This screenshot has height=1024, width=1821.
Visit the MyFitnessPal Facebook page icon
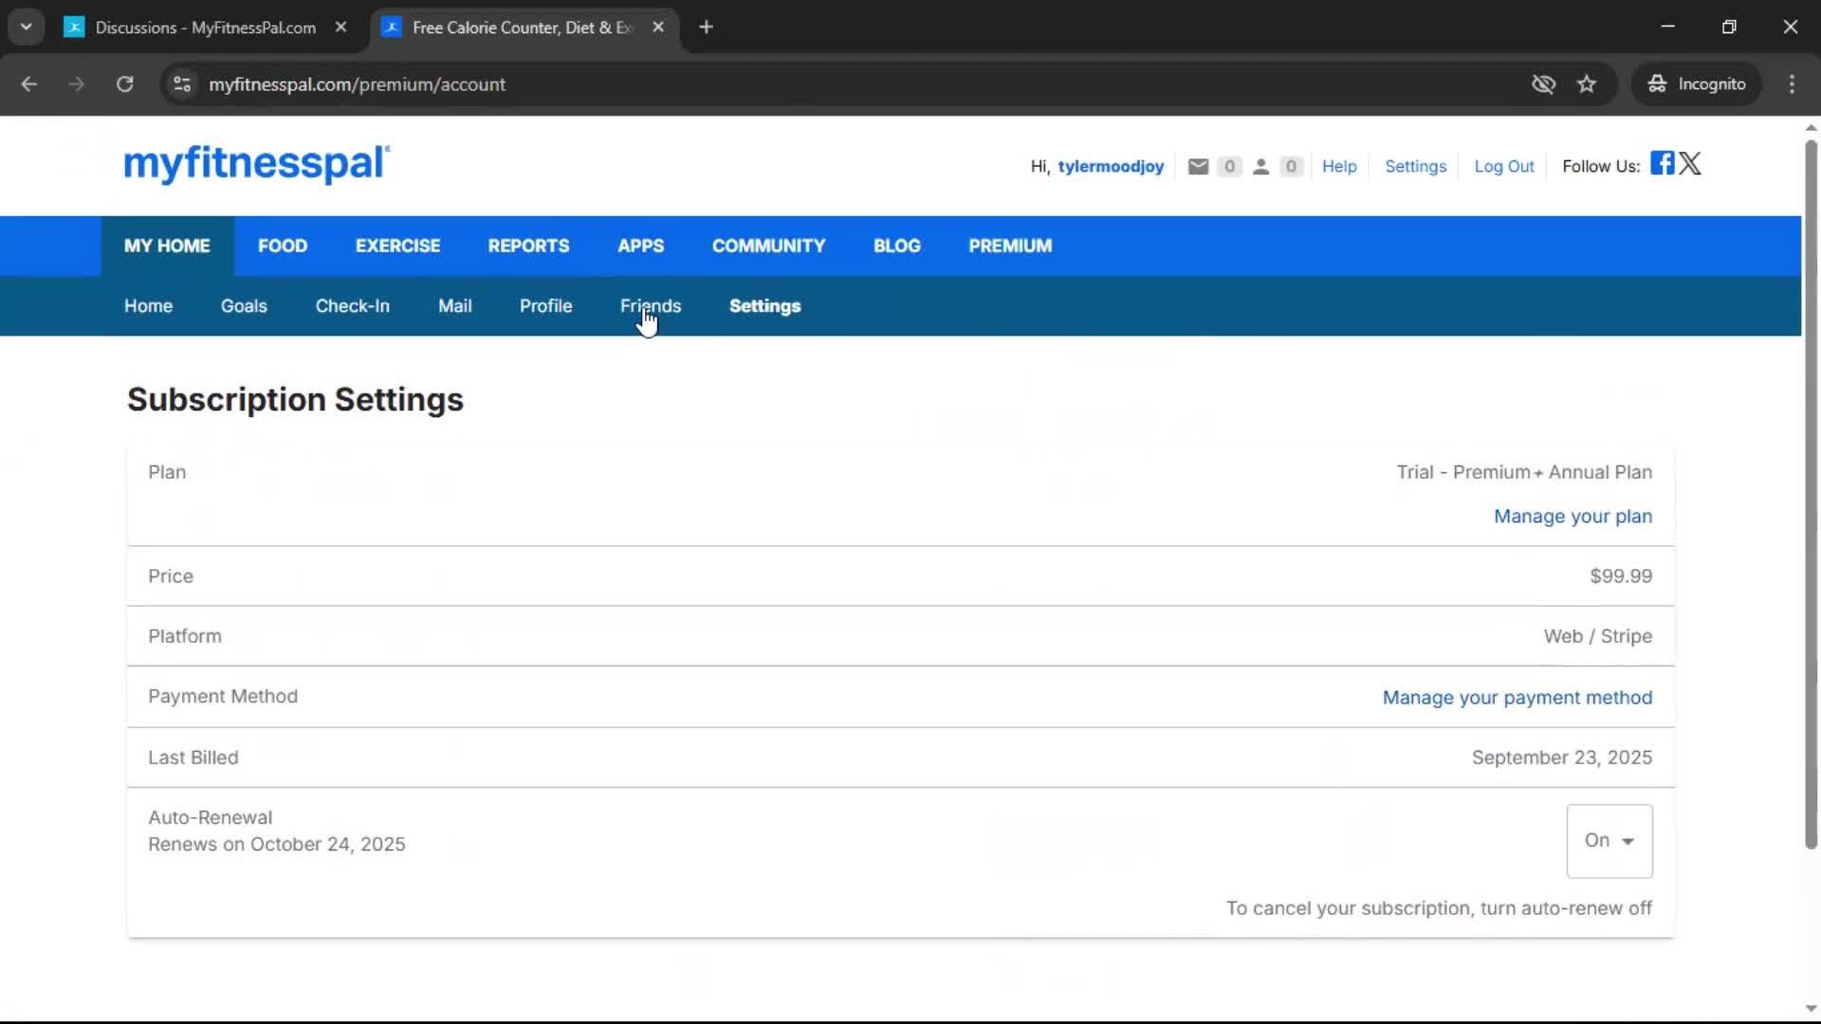click(1662, 163)
